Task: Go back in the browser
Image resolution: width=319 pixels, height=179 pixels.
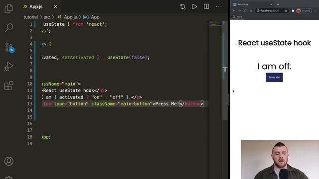Action: pos(234,10)
